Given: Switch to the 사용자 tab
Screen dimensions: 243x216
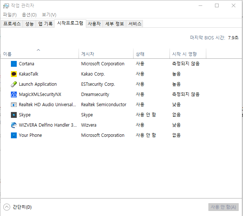Looking at the screenshot, I should tap(94, 24).
